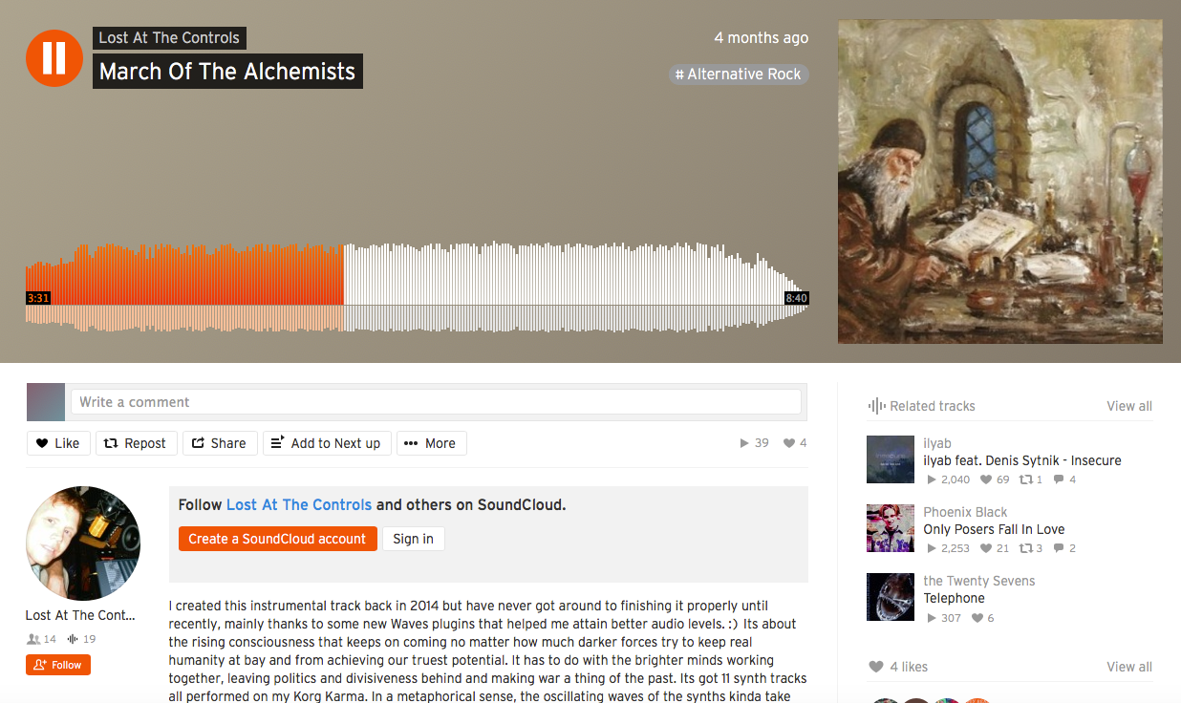Pause the playing track
This screenshot has width=1181, height=703.
coord(54,58)
